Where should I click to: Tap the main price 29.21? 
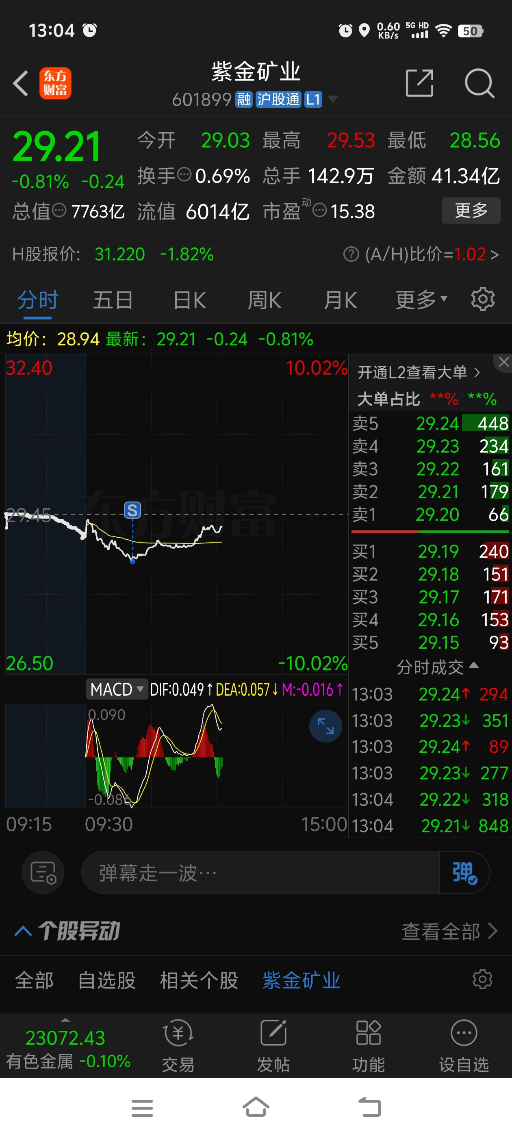pos(56,146)
